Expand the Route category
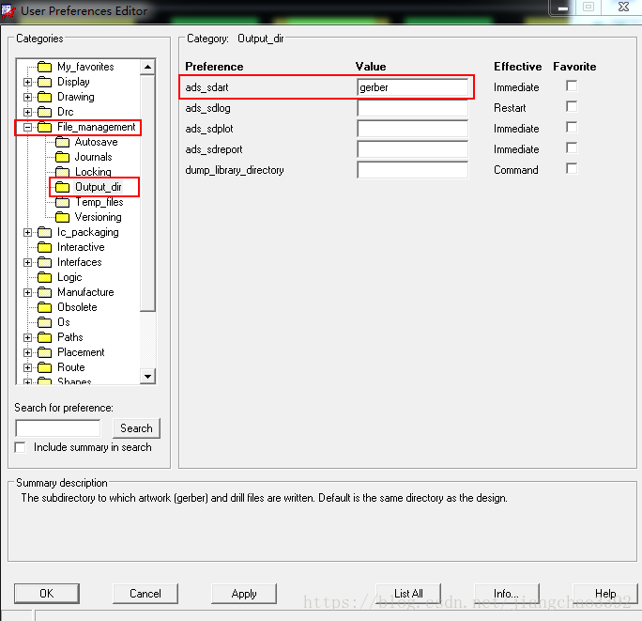 pos(27,367)
